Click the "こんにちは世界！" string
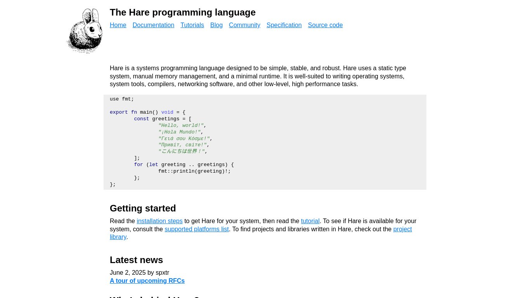This screenshot has height=298, width=530. point(181,152)
